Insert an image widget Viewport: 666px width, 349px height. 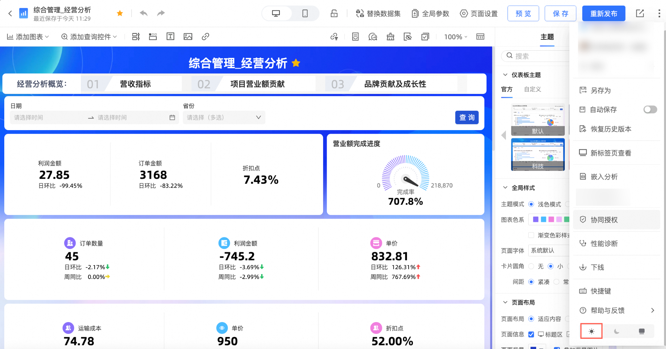click(x=188, y=36)
